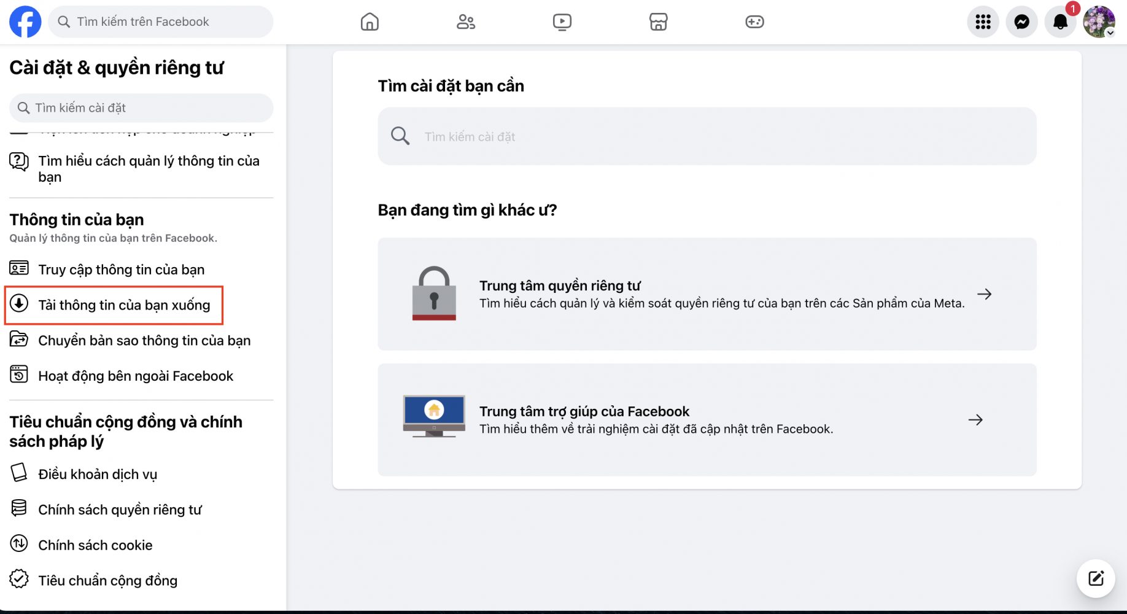Select Truy cập thông tin của bạn
The width and height of the screenshot is (1127, 614).
[x=121, y=270]
